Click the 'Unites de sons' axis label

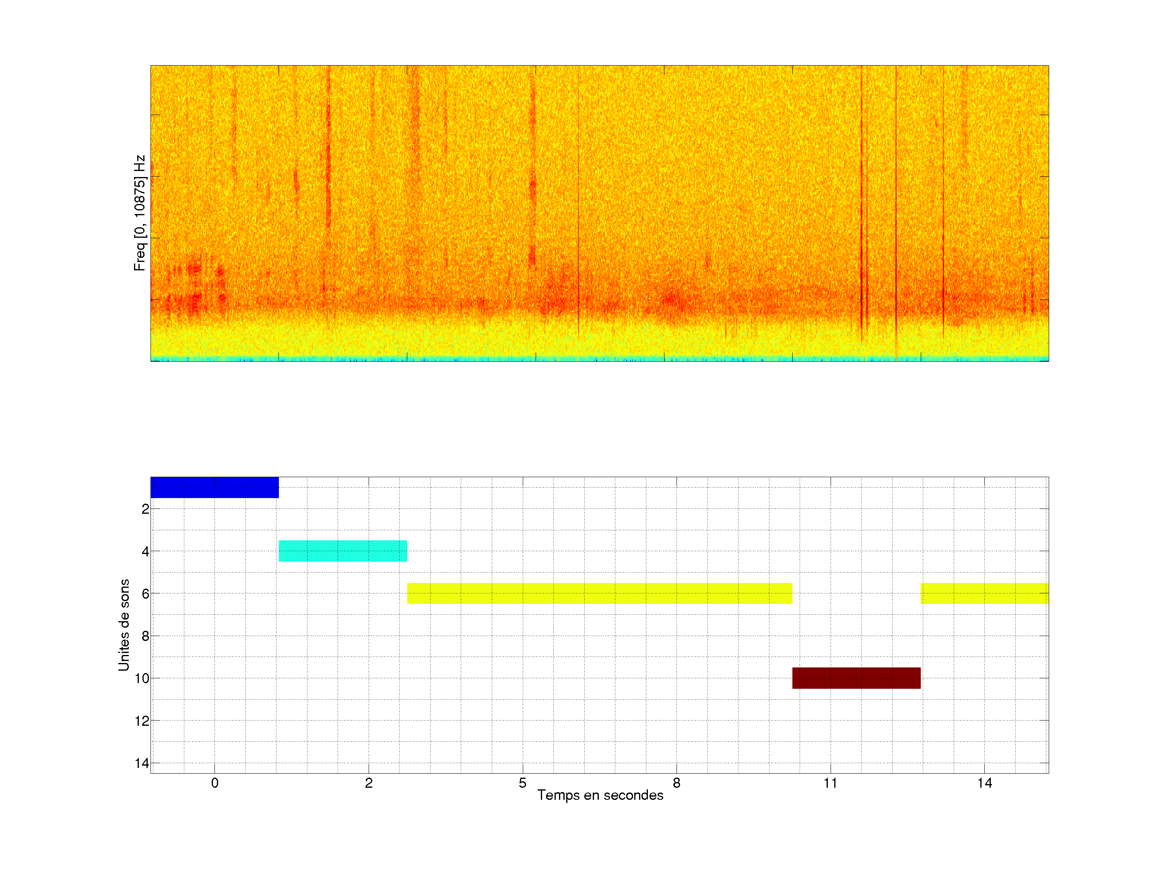pos(124,625)
